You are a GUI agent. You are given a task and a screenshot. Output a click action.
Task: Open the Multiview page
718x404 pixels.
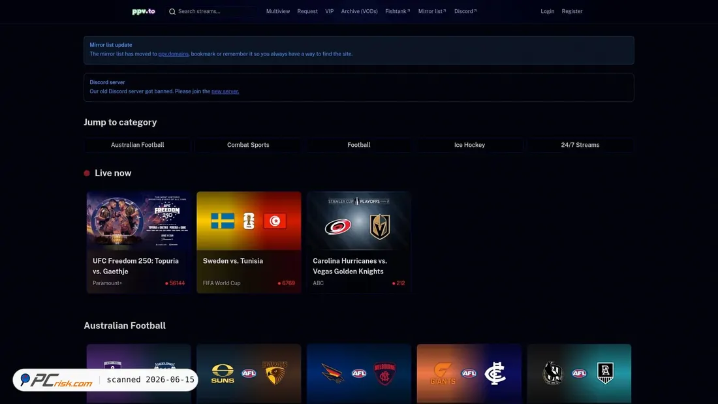278,12
